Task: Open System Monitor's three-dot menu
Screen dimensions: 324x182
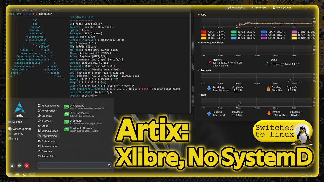Action: point(302,8)
